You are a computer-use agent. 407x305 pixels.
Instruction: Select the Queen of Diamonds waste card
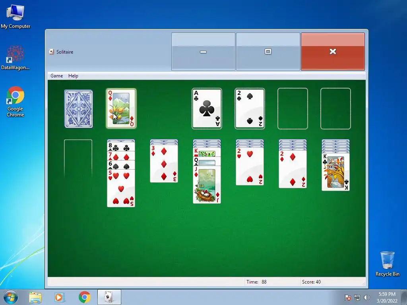(x=121, y=108)
